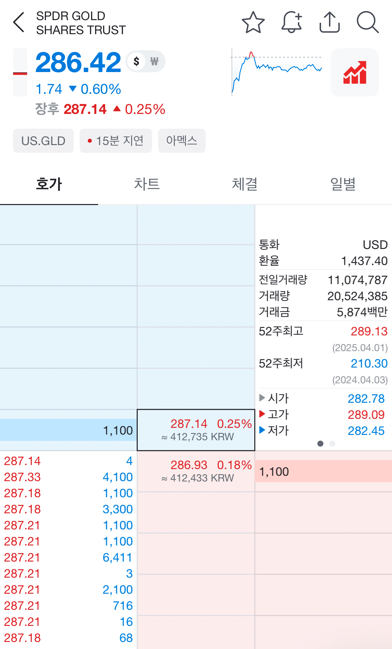Image resolution: width=392 pixels, height=649 pixels.
Task: Select the 호가 tab
Action: [x=49, y=184]
